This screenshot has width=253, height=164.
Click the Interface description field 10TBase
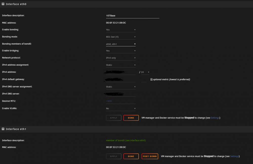pos(133,16)
